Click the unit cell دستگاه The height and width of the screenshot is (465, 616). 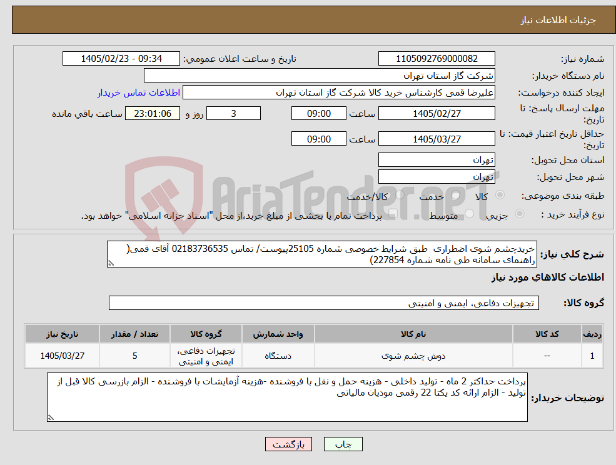pos(278,356)
